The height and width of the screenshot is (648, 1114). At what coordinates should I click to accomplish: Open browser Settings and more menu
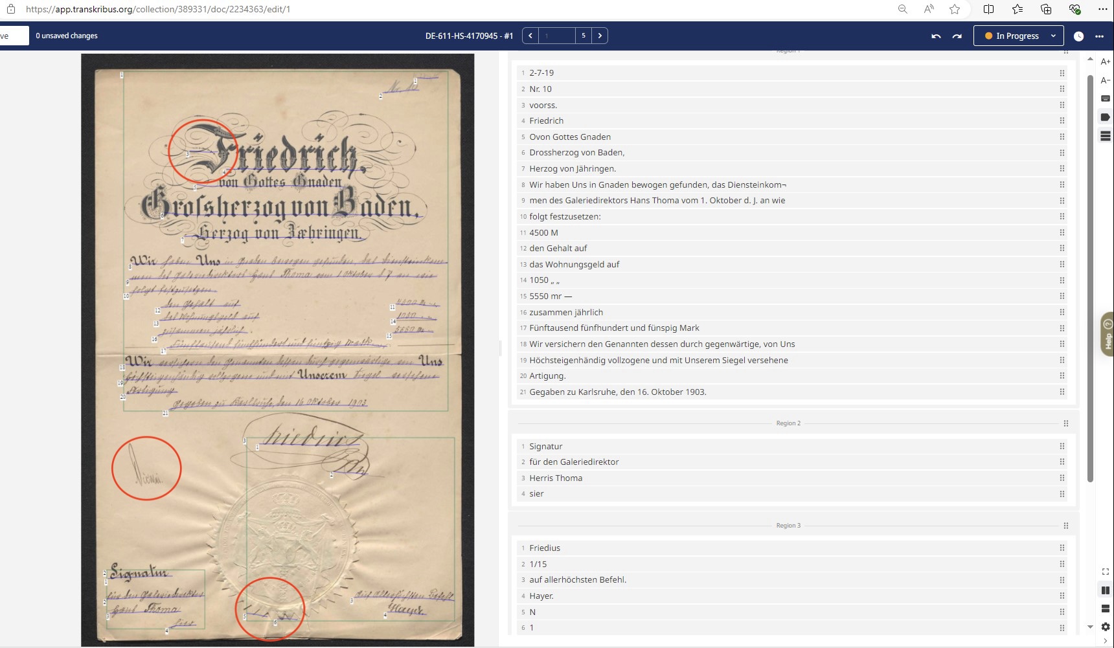[x=1103, y=9]
